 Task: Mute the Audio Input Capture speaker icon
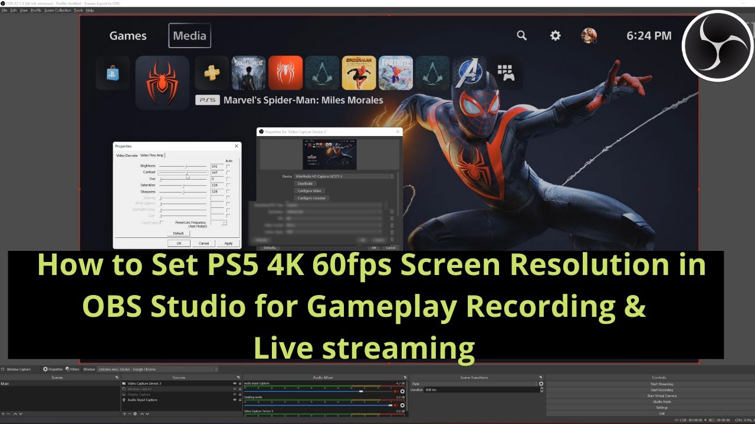396,391
